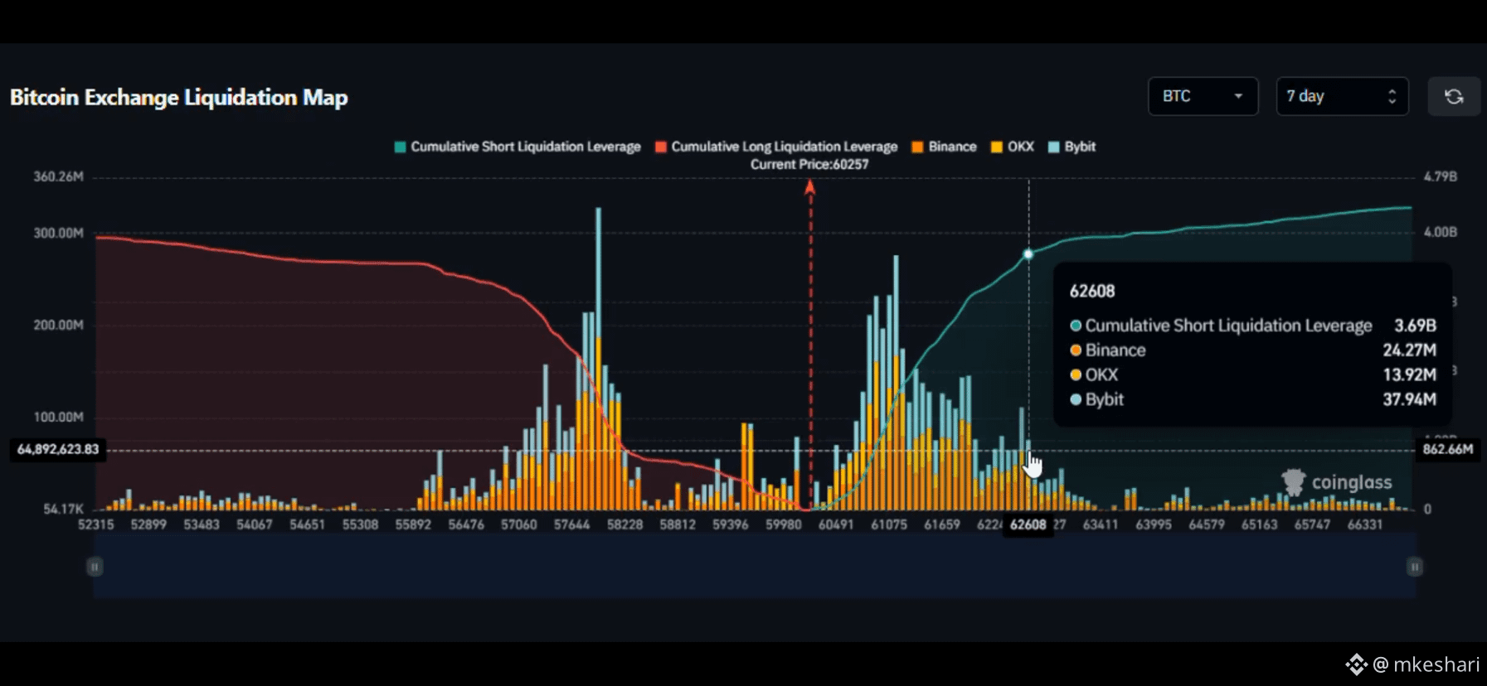The width and height of the screenshot is (1487, 686).
Task: Click the 58812 price label on the x-axis
Action: (x=678, y=524)
